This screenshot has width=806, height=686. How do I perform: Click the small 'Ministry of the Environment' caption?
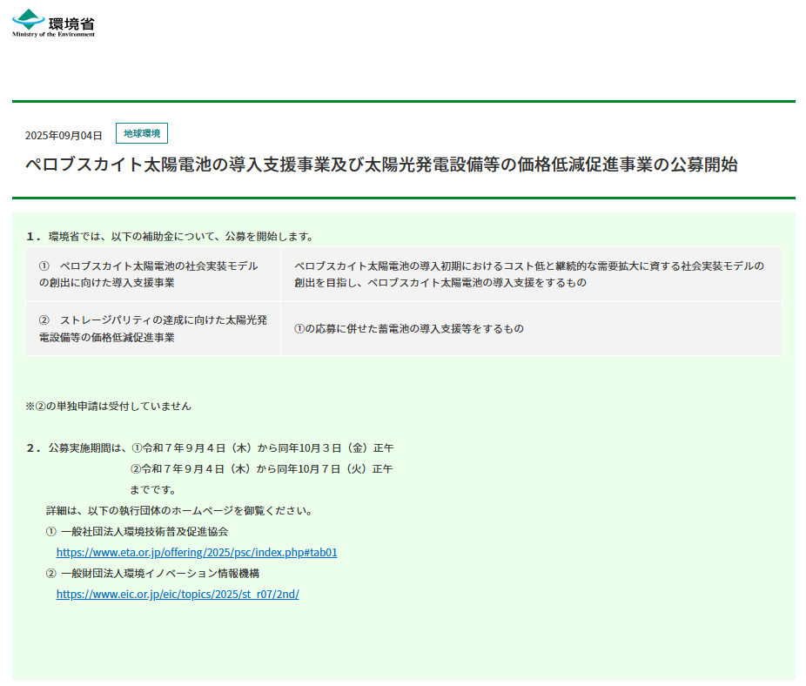pos(53,34)
